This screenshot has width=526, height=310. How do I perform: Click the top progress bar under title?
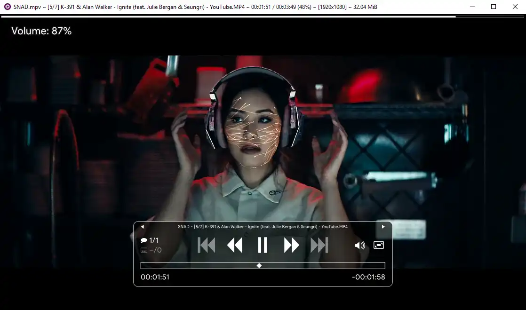[x=263, y=16]
